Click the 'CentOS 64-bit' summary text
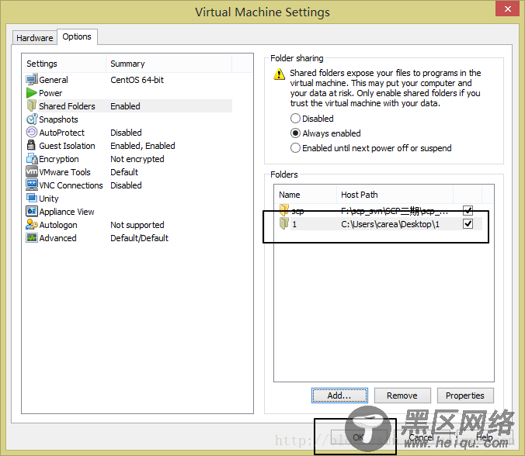Image resolution: width=525 pixels, height=456 pixels. point(137,80)
